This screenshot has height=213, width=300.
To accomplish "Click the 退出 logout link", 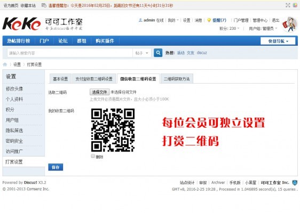I will coord(275,20).
